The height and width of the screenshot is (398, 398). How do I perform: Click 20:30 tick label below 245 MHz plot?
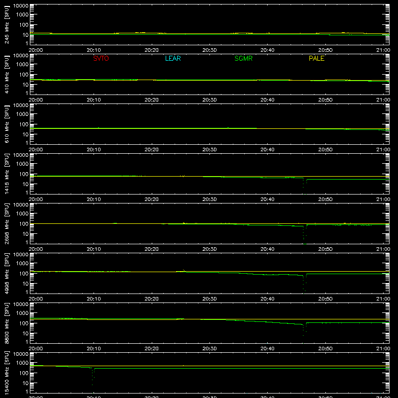coord(209,50)
